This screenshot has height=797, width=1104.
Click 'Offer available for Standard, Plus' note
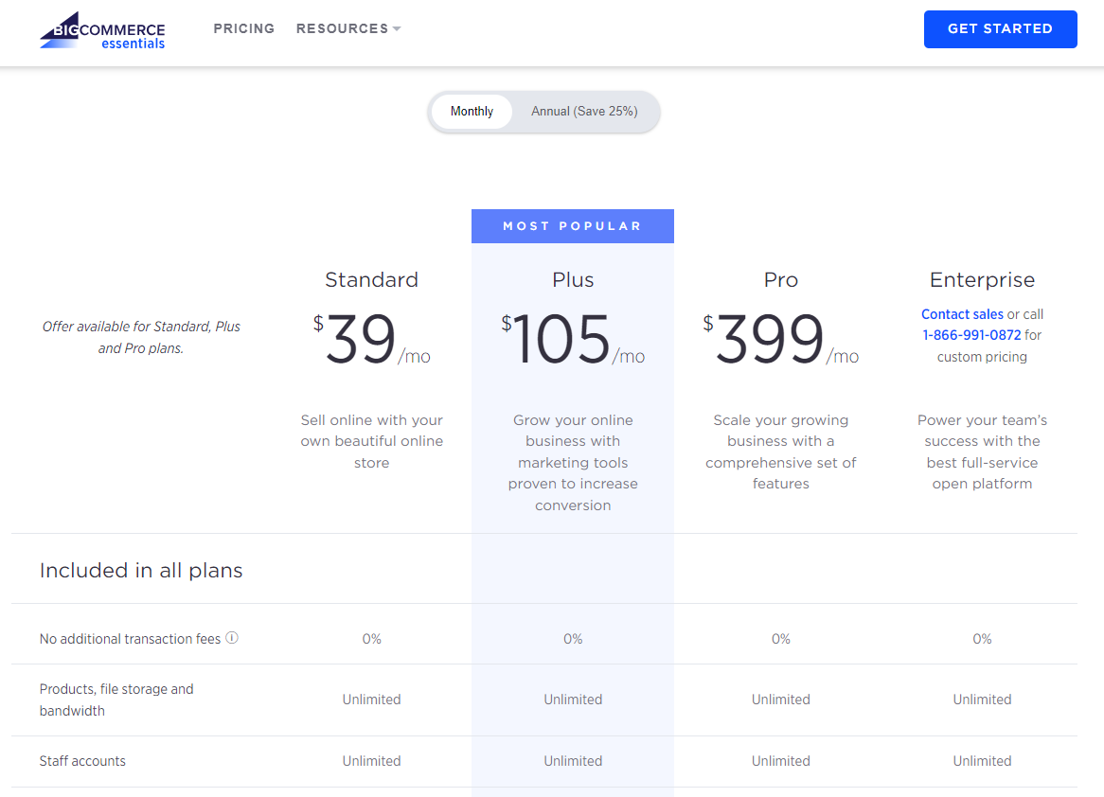click(141, 337)
